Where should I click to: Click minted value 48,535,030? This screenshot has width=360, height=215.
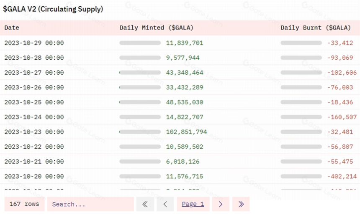(185, 102)
